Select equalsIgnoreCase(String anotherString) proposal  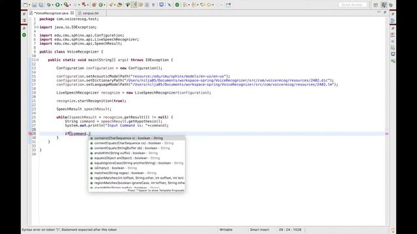pos(137,163)
